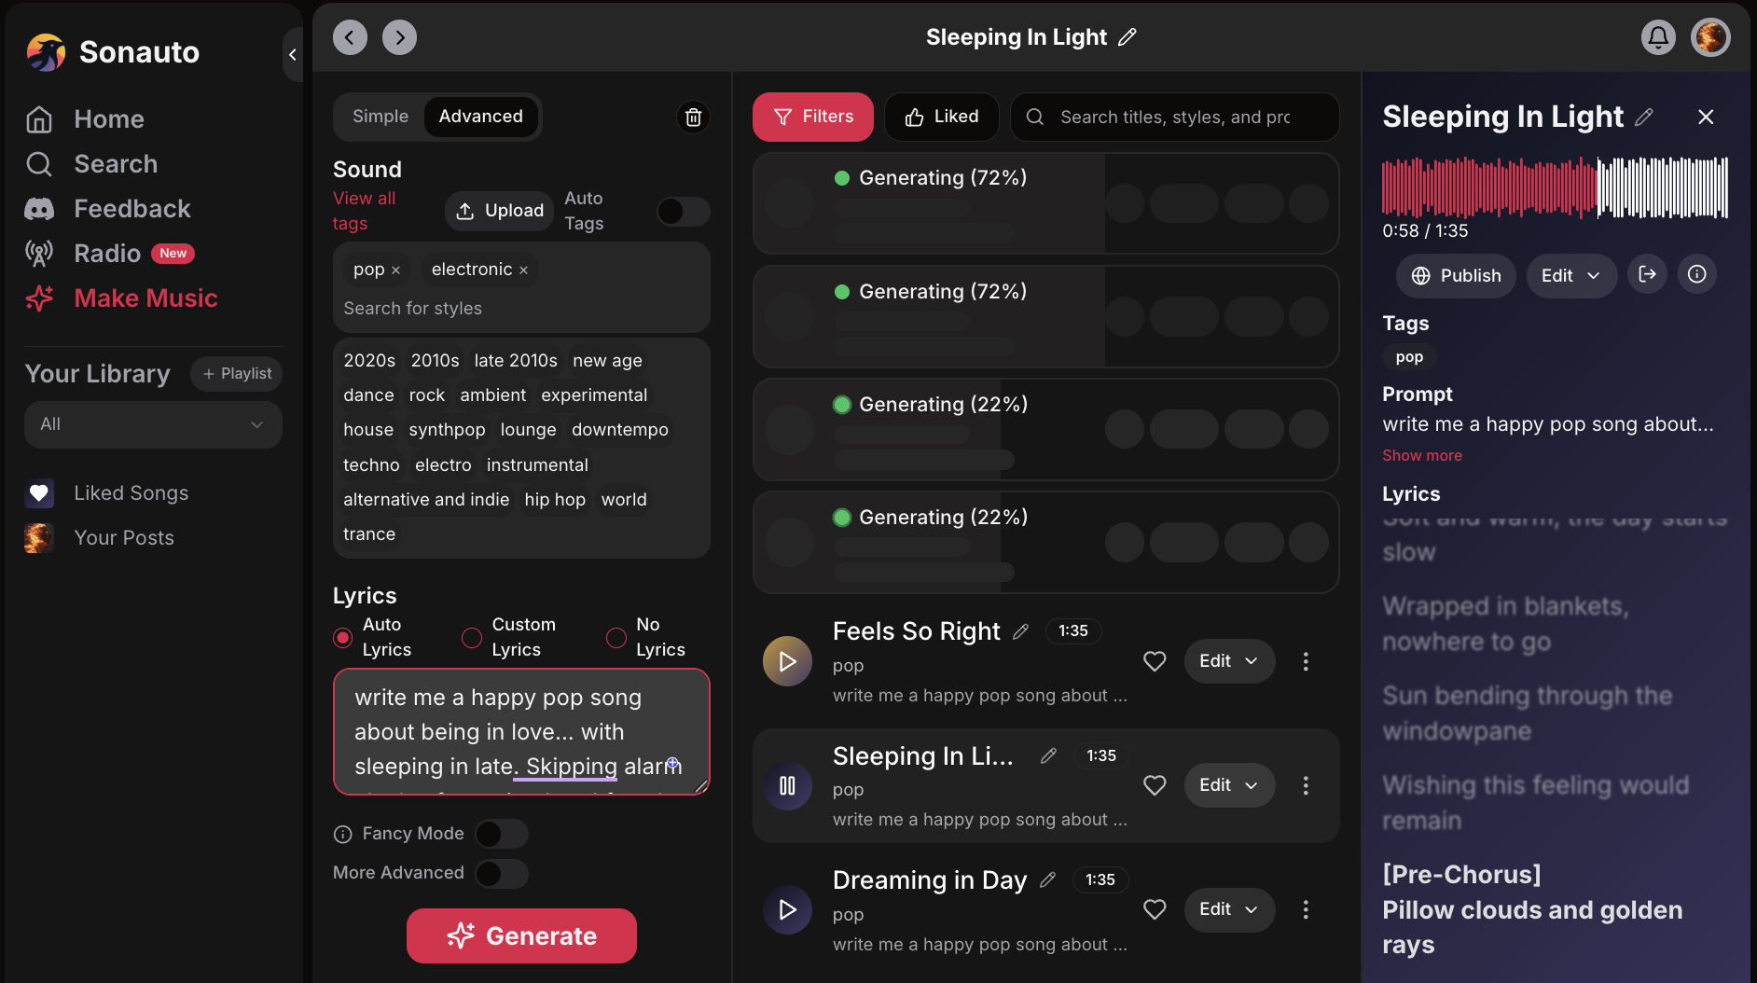
Task: Open the user profile avatar
Action: click(x=1710, y=37)
